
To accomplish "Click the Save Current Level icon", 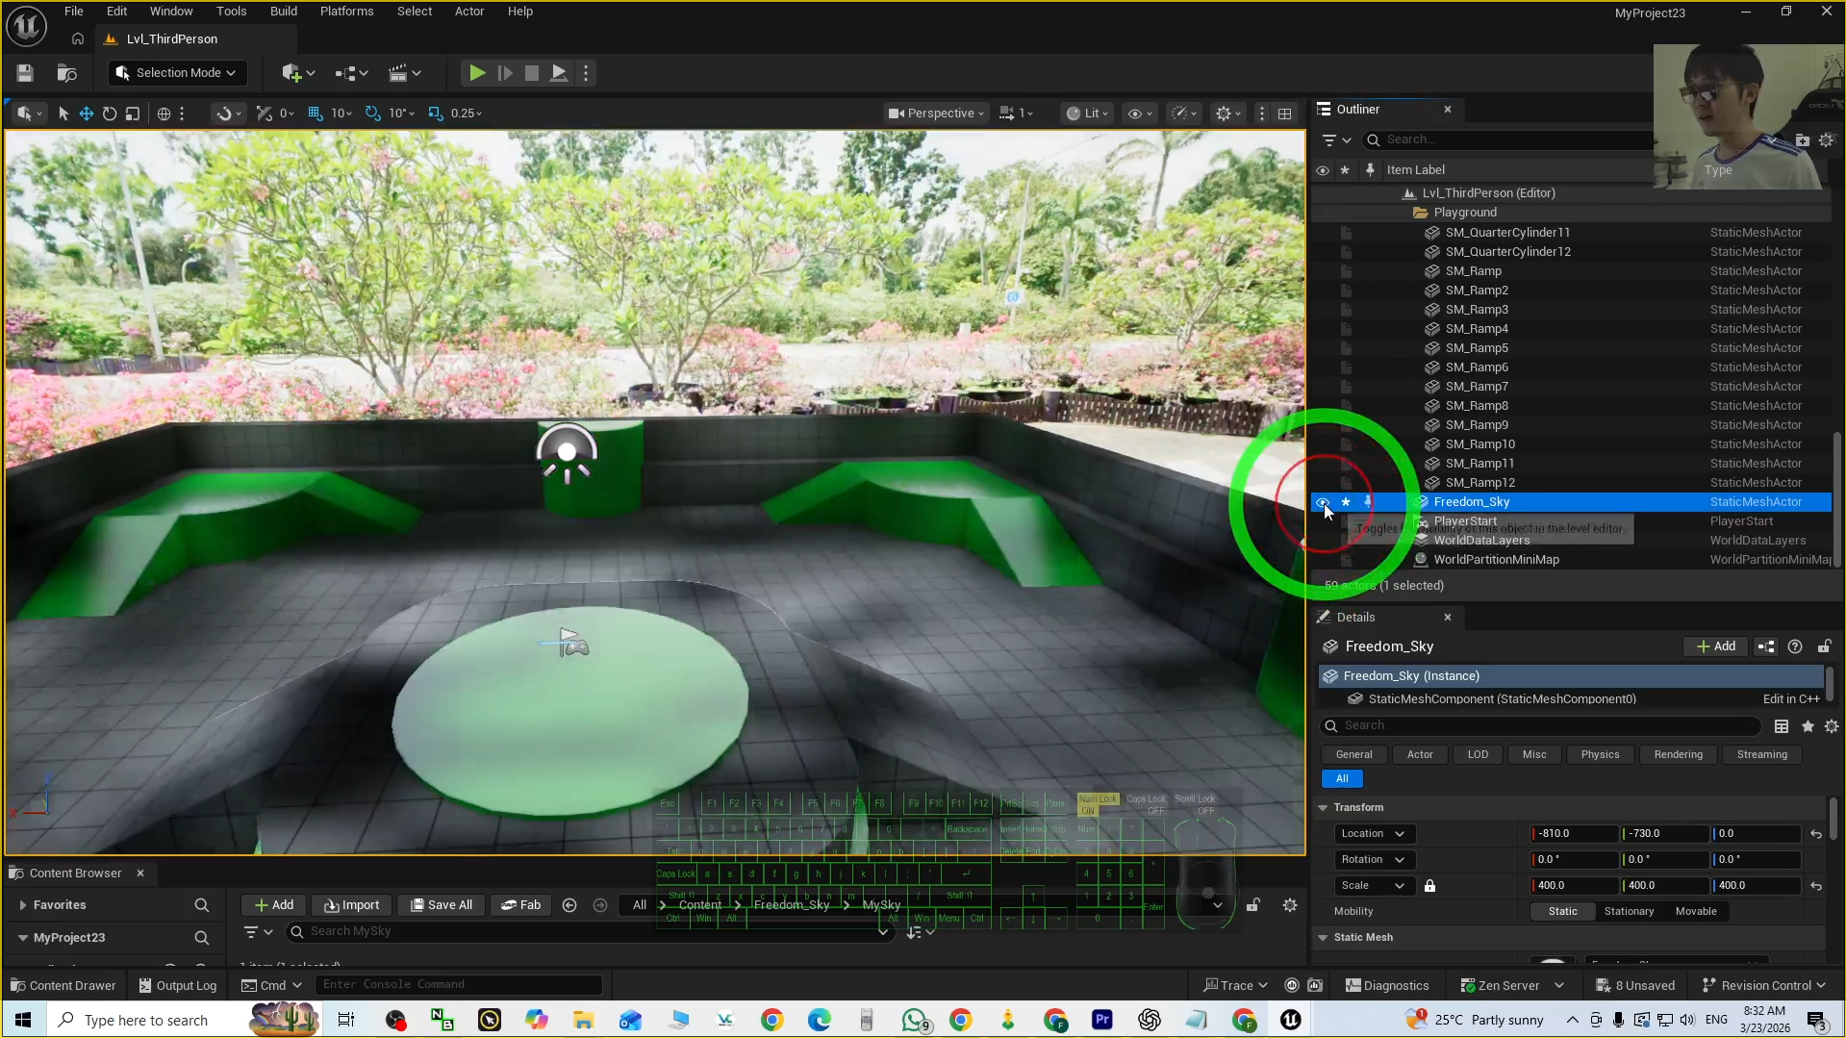I will pos(24,72).
